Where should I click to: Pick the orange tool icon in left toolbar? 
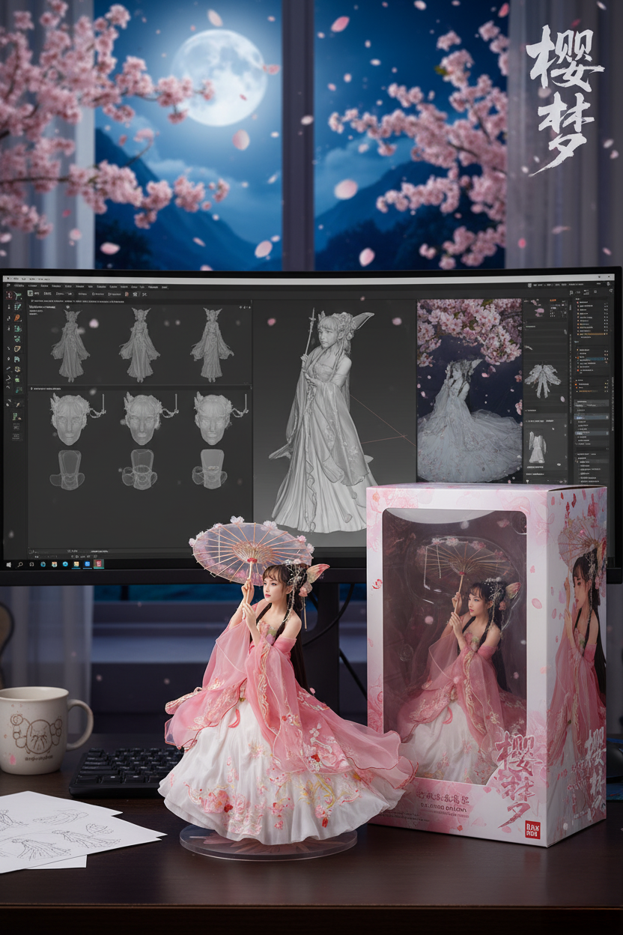pos(17,318)
